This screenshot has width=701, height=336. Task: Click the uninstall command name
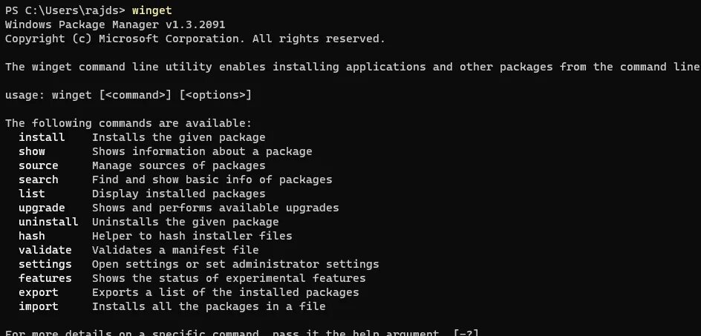(48, 222)
